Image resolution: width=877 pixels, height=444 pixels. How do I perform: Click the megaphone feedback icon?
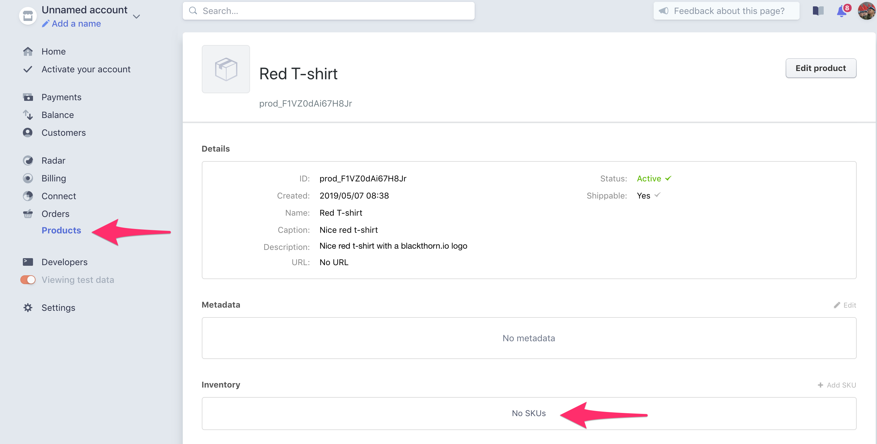pyautogui.click(x=663, y=11)
